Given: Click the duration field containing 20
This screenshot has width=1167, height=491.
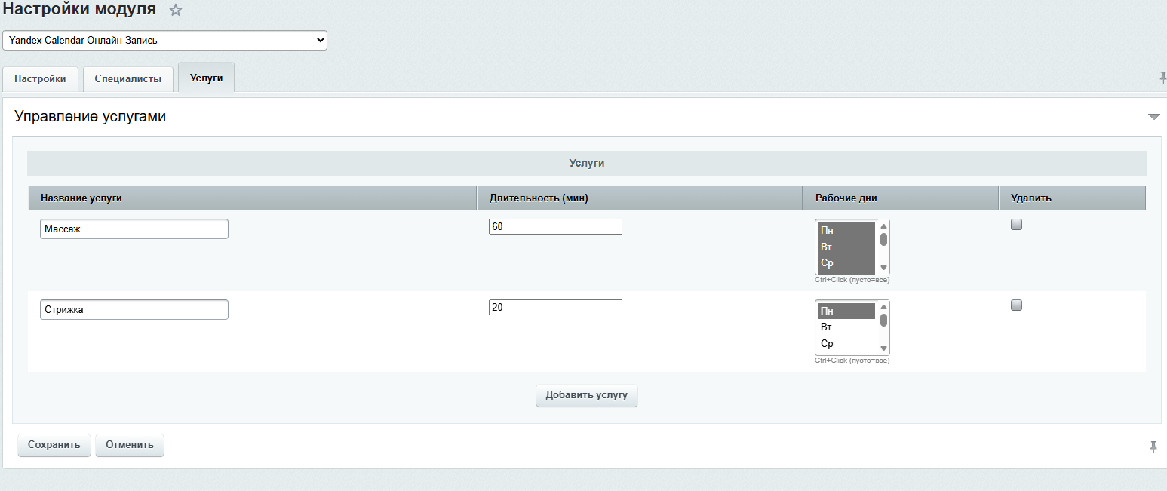Looking at the screenshot, I should (x=555, y=307).
